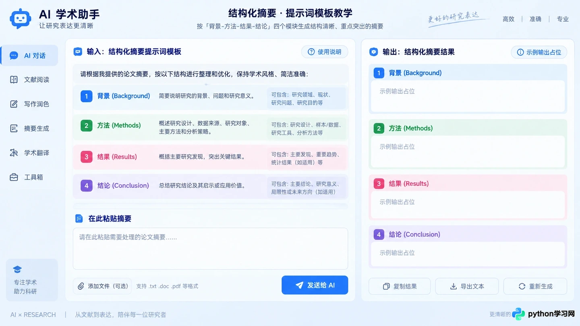Click the output 结果 (Results) heading
Screen dimensions: 580x326
coord(408,184)
